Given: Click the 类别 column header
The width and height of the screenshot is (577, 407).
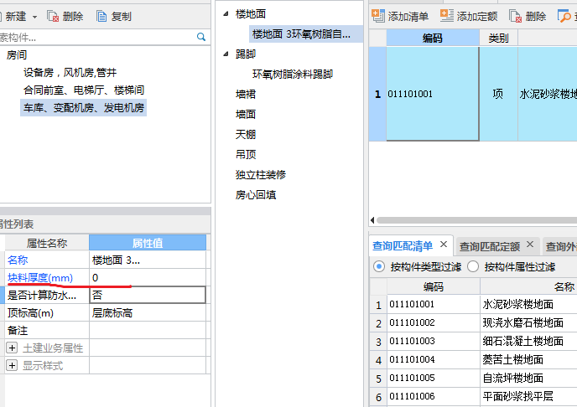Looking at the screenshot, I should pyautogui.click(x=498, y=38).
